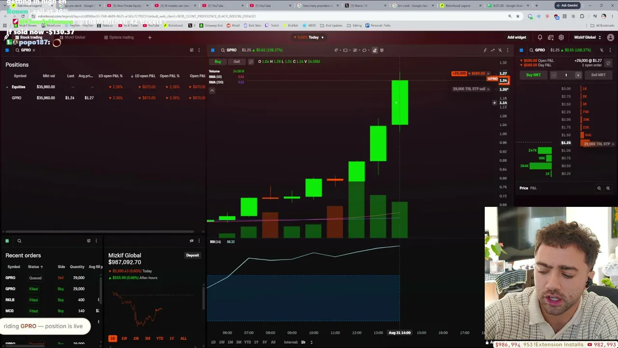Select the GPRO row in Positions table

point(103,98)
